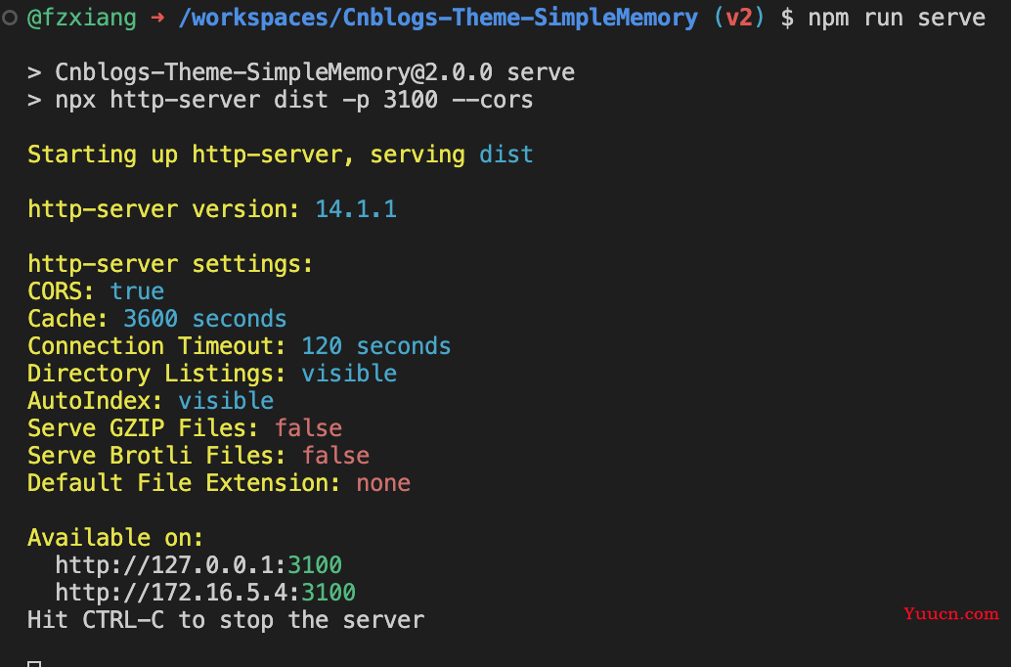Image resolution: width=1011 pixels, height=667 pixels.
Task: Click the circle marker before @fzxiang prompt
Action: 9,18
